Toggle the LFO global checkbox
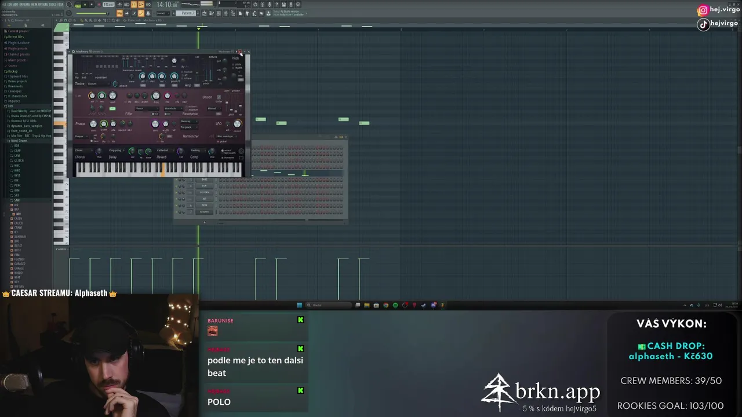This screenshot has height=417, width=742. pos(222,141)
